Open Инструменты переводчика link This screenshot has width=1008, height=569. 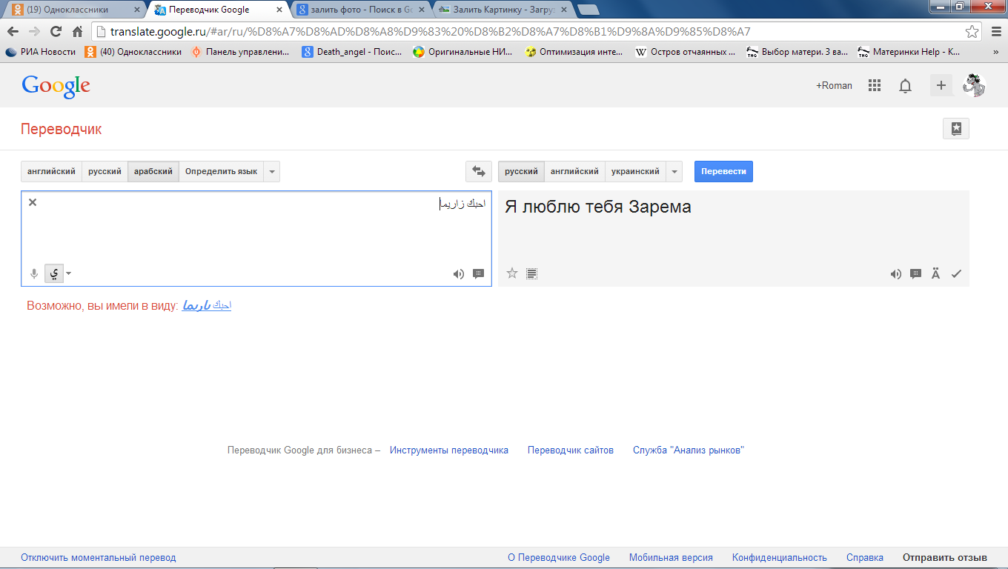pyautogui.click(x=449, y=450)
